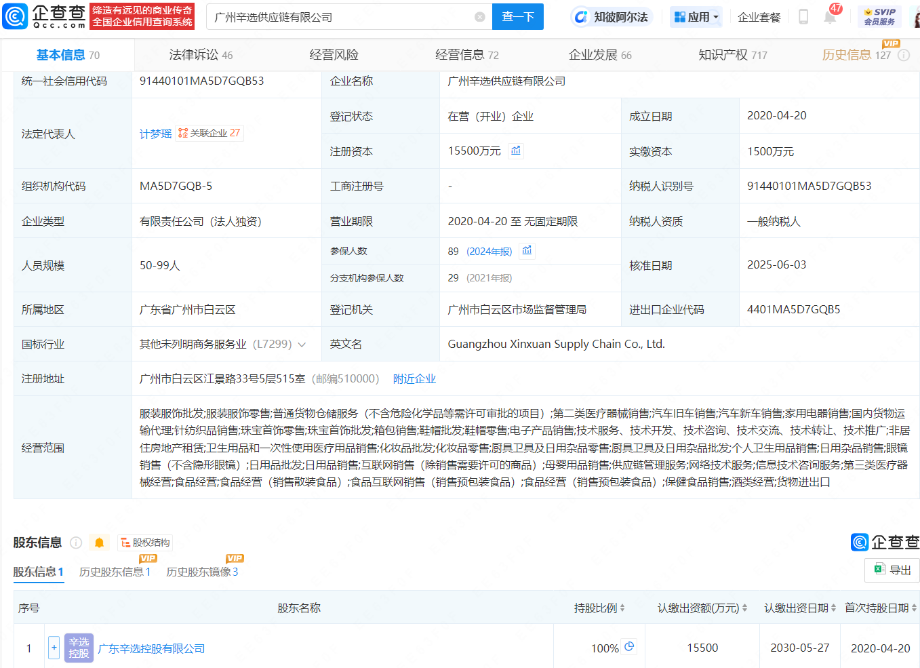Screen dimensions: 920x668
Task: Click 广州市白云区市场监督管理局 registration authority
Action: (517, 309)
